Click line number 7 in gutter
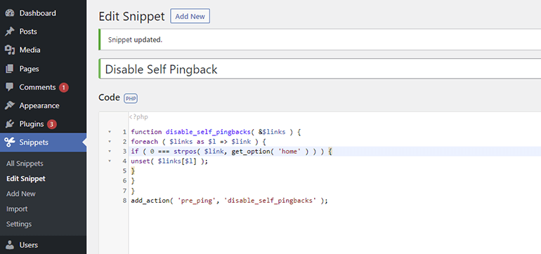 click(124, 191)
